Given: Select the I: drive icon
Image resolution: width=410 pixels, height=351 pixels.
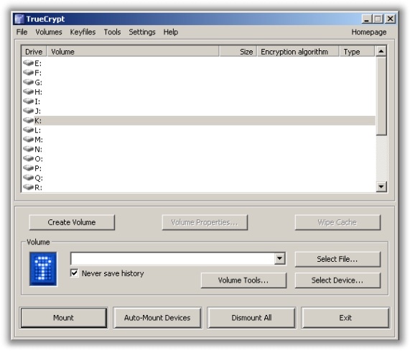Looking at the screenshot, I should (28, 101).
